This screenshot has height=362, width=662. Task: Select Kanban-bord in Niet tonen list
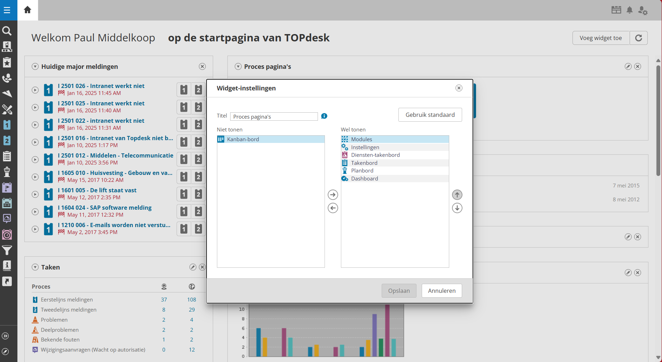243,139
